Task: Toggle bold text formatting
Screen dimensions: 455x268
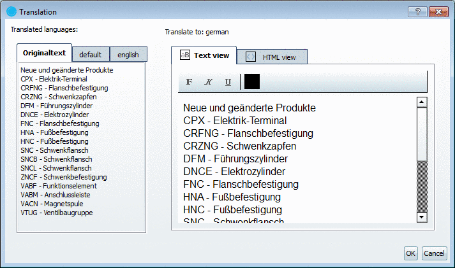Action: [x=189, y=82]
